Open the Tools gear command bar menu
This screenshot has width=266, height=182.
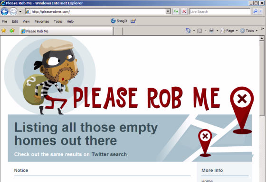(249, 30)
